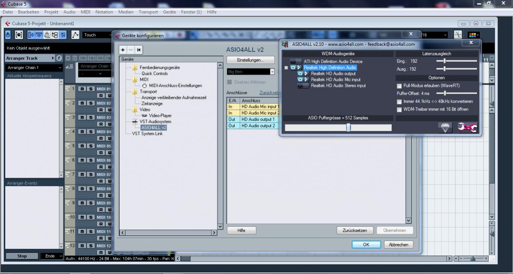Toggle the Direktes Mithören checkbox
This screenshot has height=274, width=513.
[x=229, y=82]
